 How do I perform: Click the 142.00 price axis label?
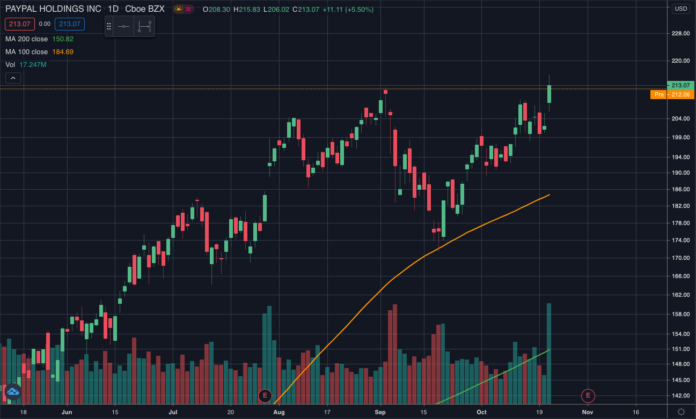click(x=680, y=396)
